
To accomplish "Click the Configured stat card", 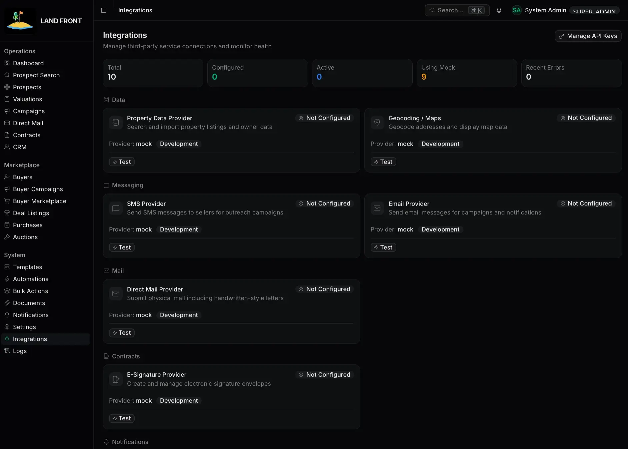I will tap(258, 73).
